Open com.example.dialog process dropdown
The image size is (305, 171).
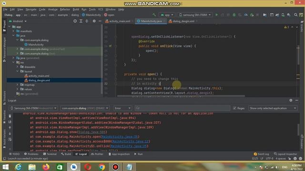[85, 108]
